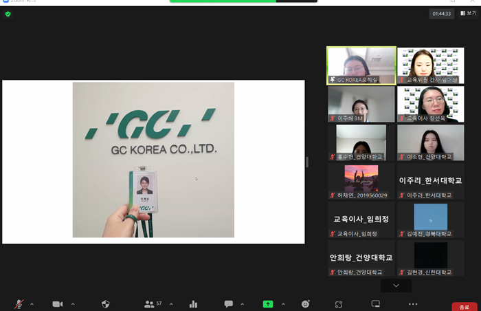Open the Polls bar chart icon

[193, 304]
